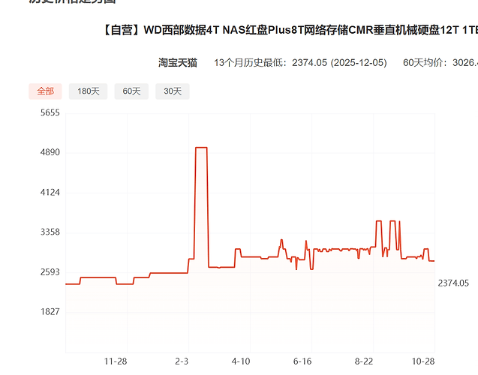
Task: Click the 3358 y-axis label
Action: [x=50, y=232]
